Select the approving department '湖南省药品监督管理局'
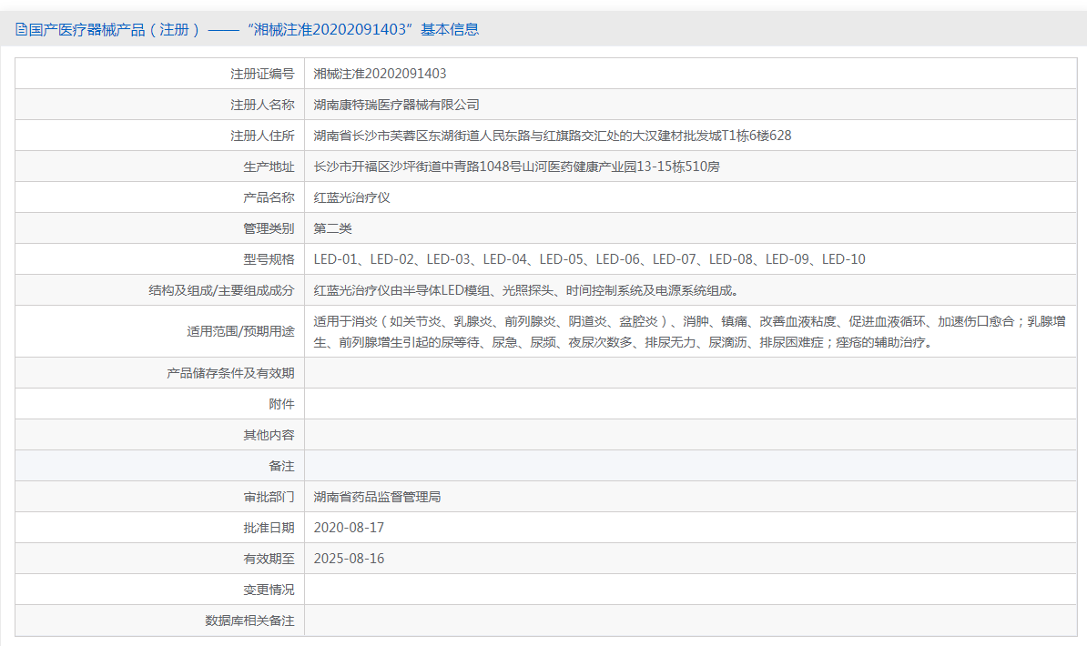1087x646 pixels. click(377, 497)
